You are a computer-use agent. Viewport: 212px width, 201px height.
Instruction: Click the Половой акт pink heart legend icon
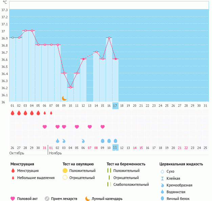tap(13, 199)
